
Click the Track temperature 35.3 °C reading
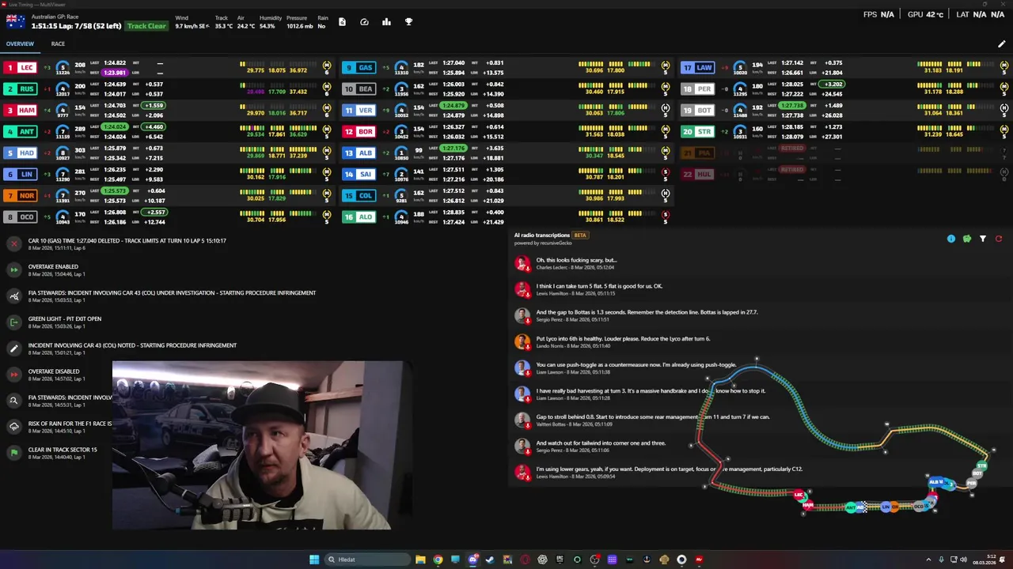223,26
